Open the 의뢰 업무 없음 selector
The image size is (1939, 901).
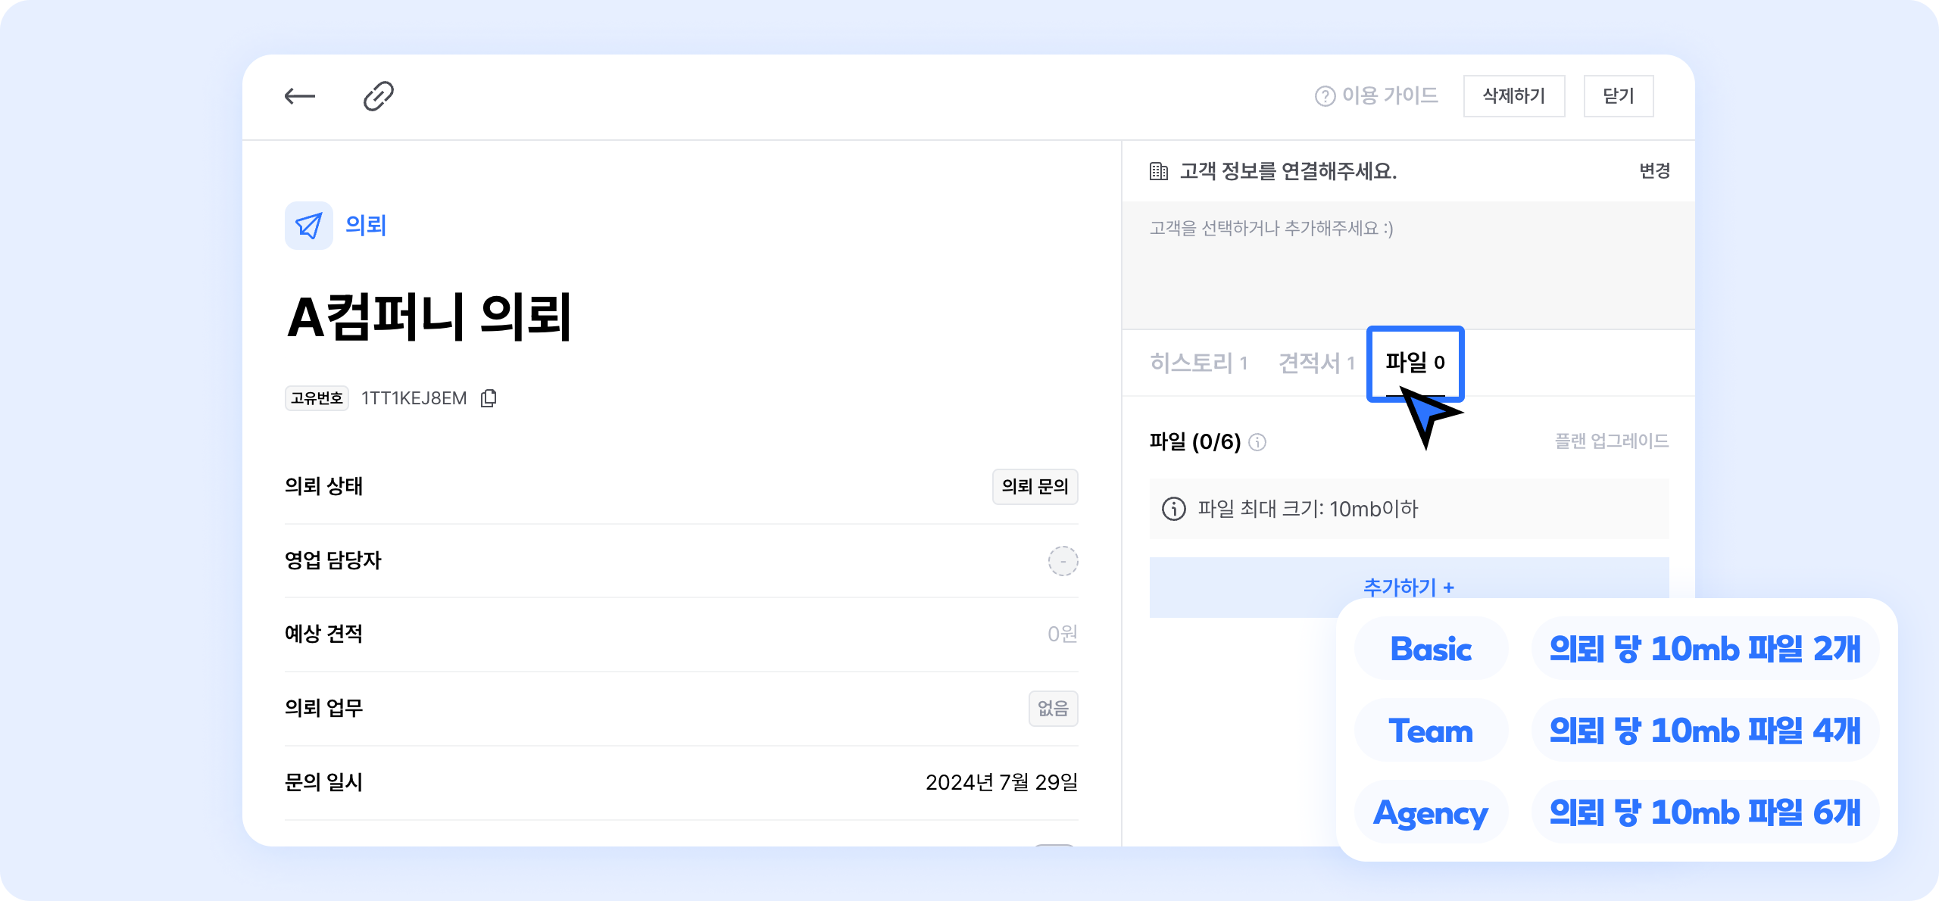[x=1053, y=709]
